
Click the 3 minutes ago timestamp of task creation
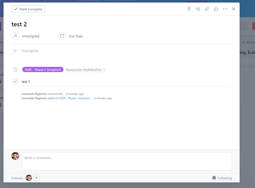[x=75, y=94]
